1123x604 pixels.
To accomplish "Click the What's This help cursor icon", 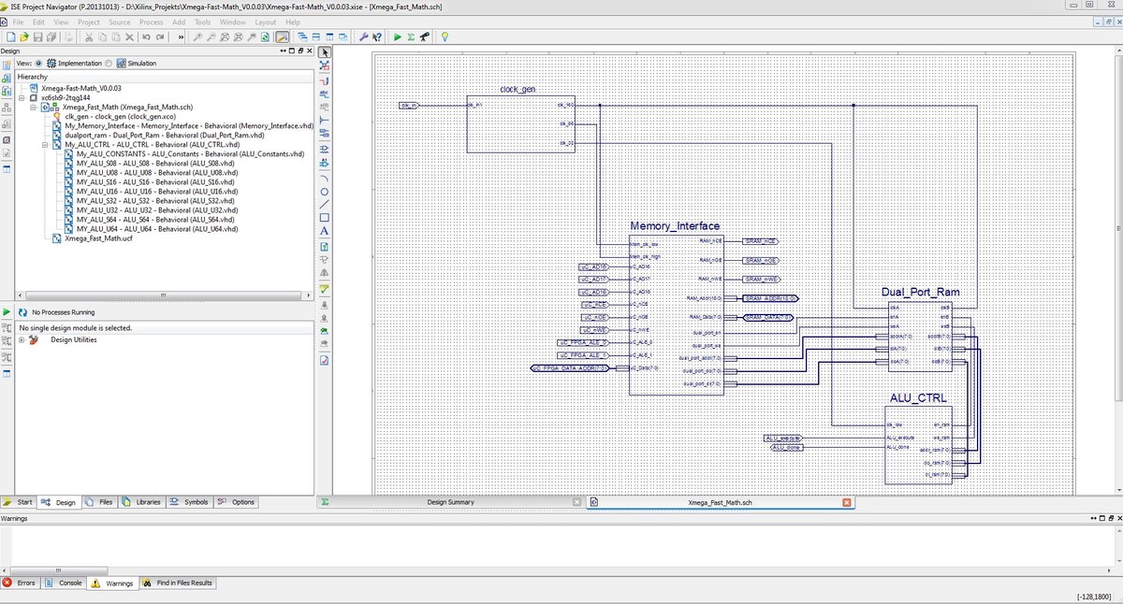I will coord(376,37).
